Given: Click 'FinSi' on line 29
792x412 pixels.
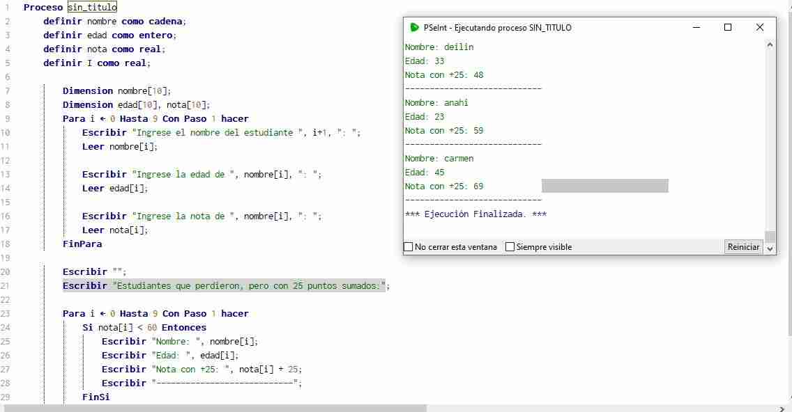Looking at the screenshot, I should click(x=96, y=397).
